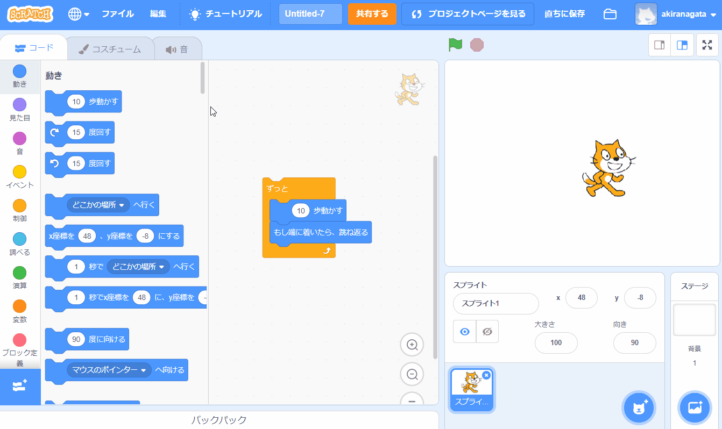This screenshot has height=429, width=722.
Task: Open the どこかの場所 dropdown in へ行く block
Action: click(98, 205)
